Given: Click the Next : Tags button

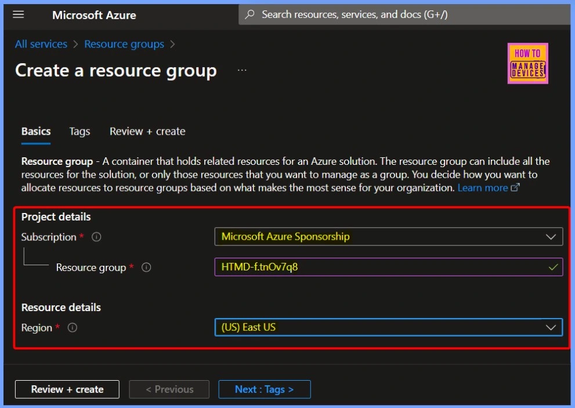Looking at the screenshot, I should (x=265, y=389).
